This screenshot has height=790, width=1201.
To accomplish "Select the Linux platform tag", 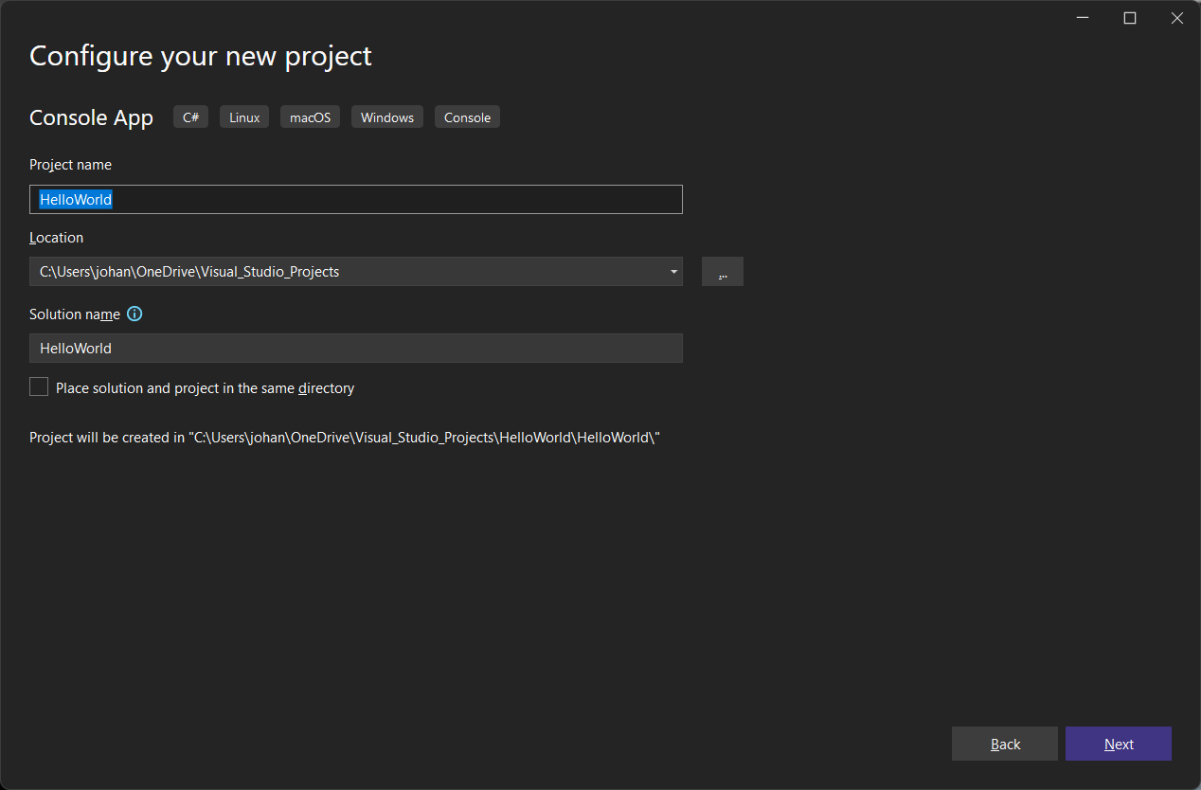I will point(244,117).
